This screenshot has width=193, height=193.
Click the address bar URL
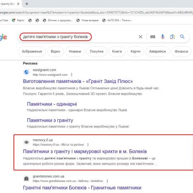coord(96,13)
